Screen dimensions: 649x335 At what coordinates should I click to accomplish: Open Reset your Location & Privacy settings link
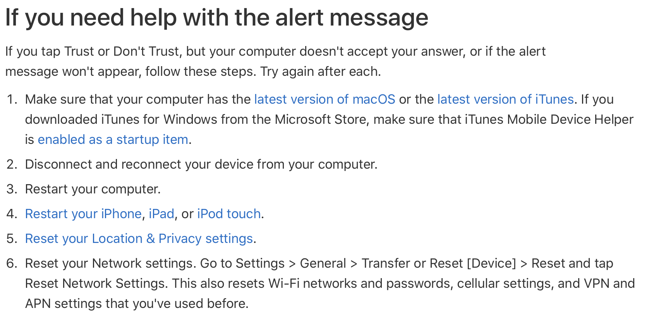[x=139, y=239]
